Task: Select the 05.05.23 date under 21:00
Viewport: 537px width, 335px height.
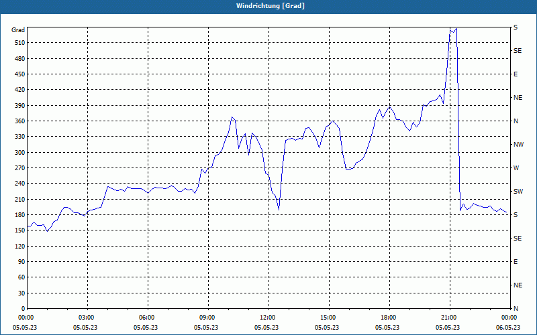Action: pyautogui.click(x=448, y=328)
